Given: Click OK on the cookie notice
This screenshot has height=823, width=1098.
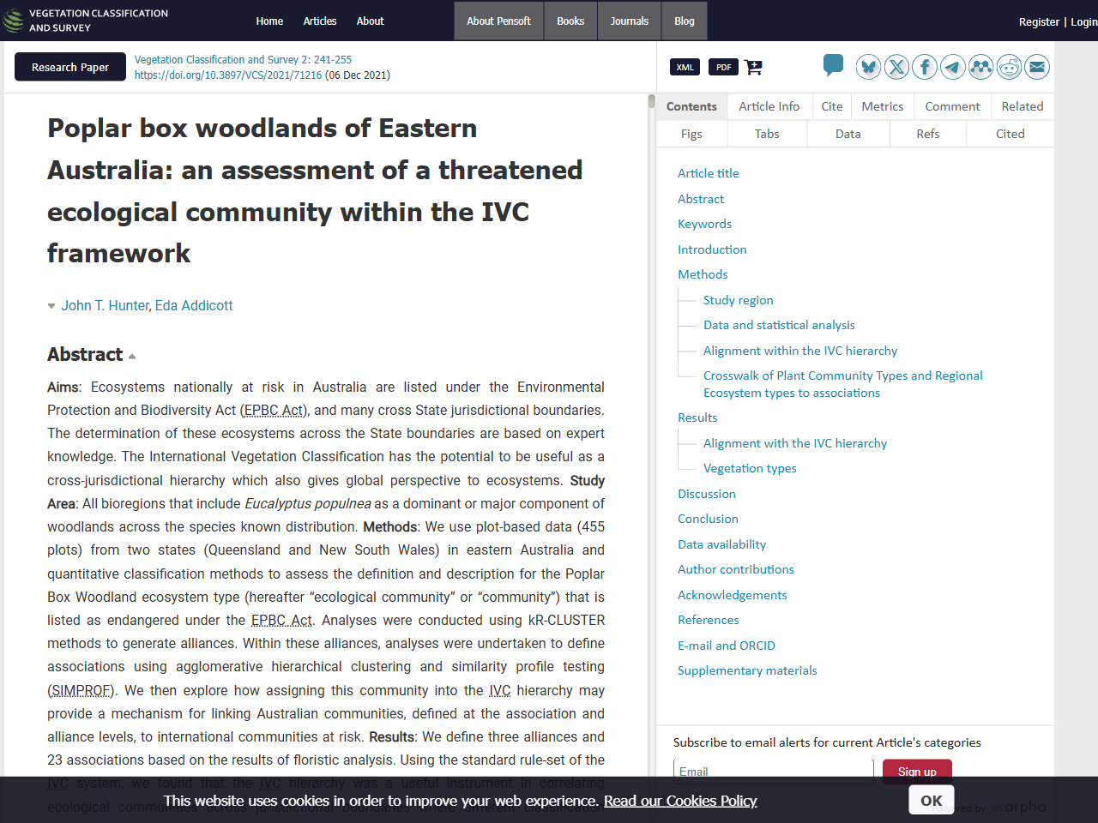Looking at the screenshot, I should 931,800.
